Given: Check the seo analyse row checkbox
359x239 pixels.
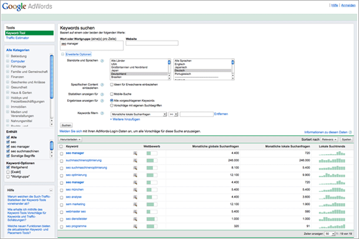Looking at the screenshot, I should point(61,198).
